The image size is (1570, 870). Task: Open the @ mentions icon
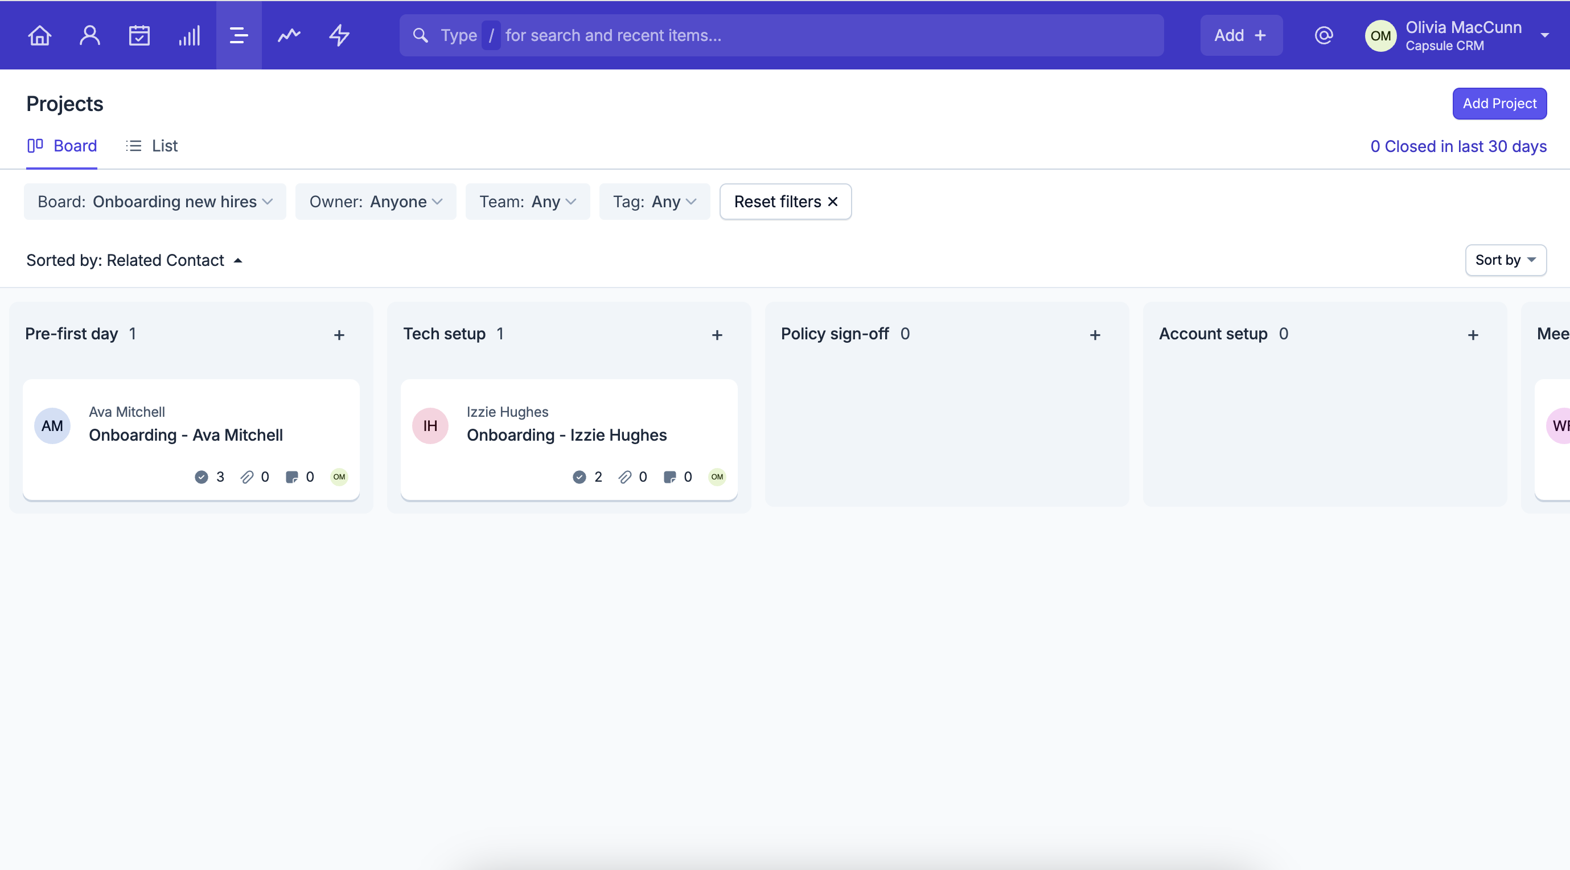point(1324,35)
